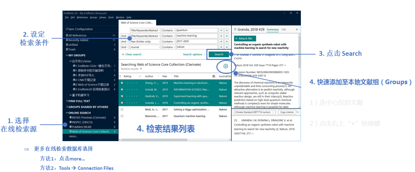Image resolution: width=415 pixels, height=172 pixels.
Task: Toggle the select-all checkbox in the table header
Action: 120,76
